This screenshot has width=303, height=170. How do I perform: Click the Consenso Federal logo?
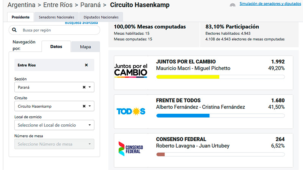pyautogui.click(x=131, y=149)
